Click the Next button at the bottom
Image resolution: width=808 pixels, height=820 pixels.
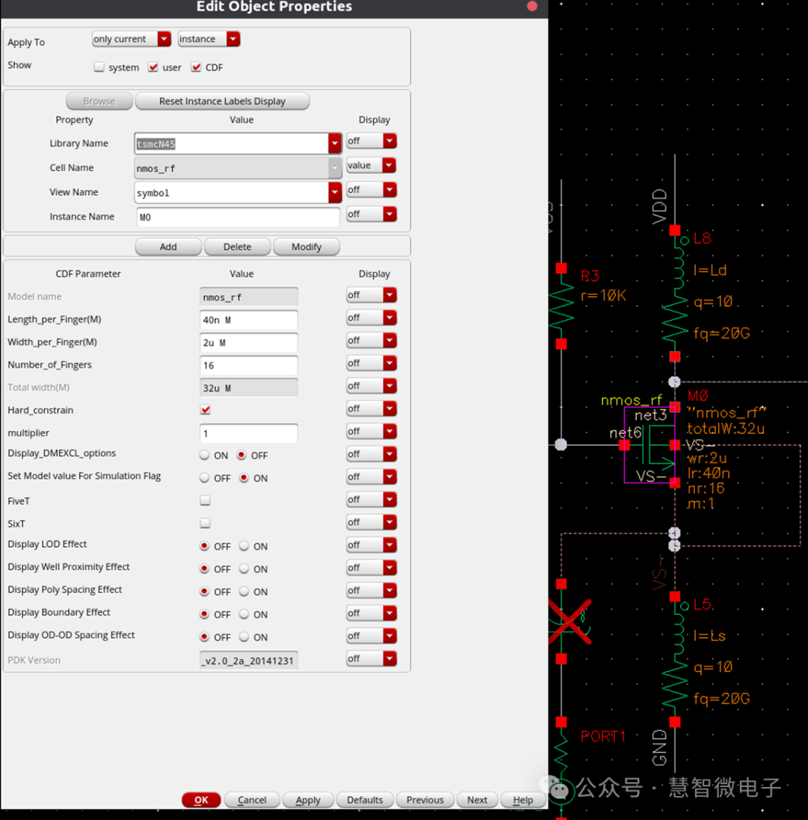(x=477, y=800)
